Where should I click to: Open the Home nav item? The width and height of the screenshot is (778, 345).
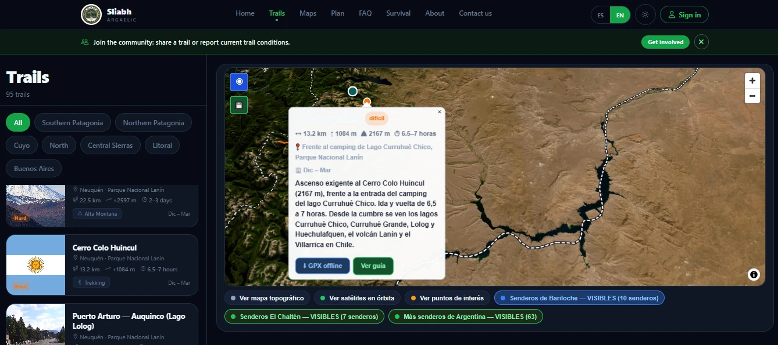coord(245,13)
